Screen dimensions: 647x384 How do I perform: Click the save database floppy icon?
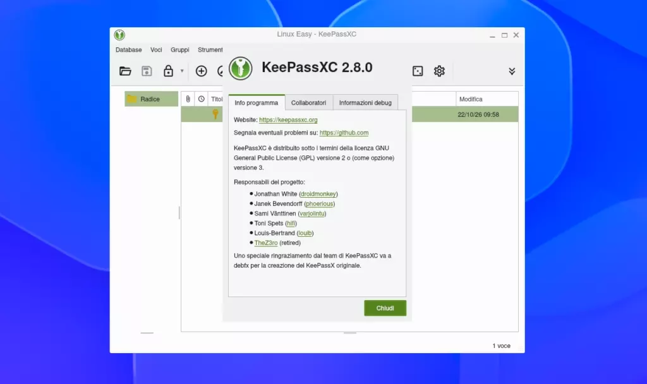click(147, 71)
